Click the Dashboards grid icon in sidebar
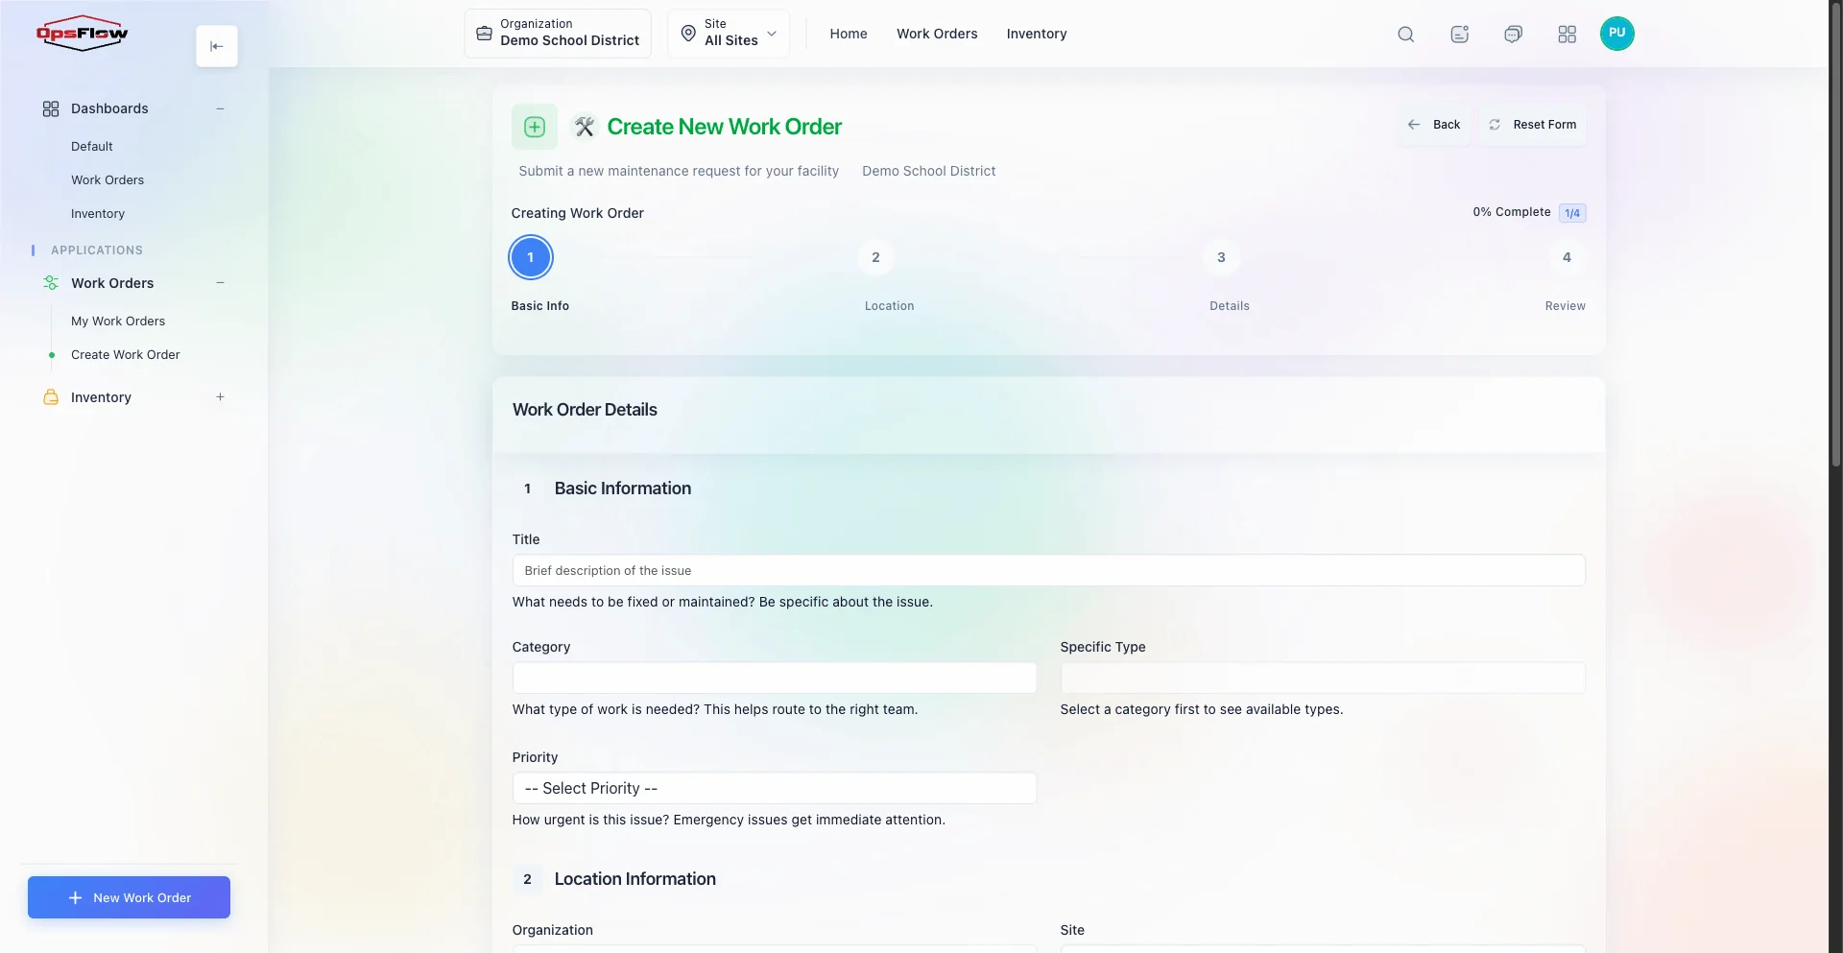Screen dimensions: 1843x953 click(x=51, y=107)
